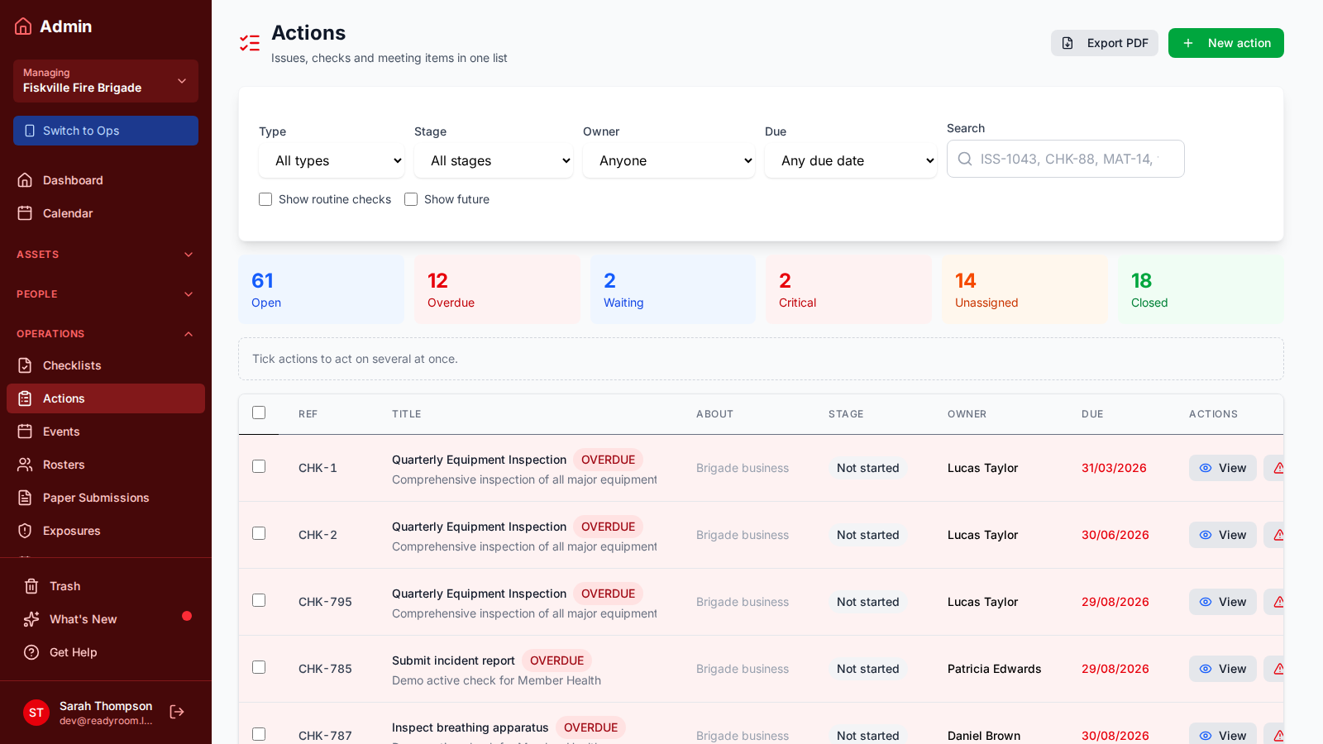Tick the checkbox for CHK-795
The image size is (1323, 744).
259,600
